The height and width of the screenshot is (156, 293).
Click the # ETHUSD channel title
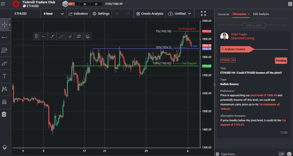31,6
